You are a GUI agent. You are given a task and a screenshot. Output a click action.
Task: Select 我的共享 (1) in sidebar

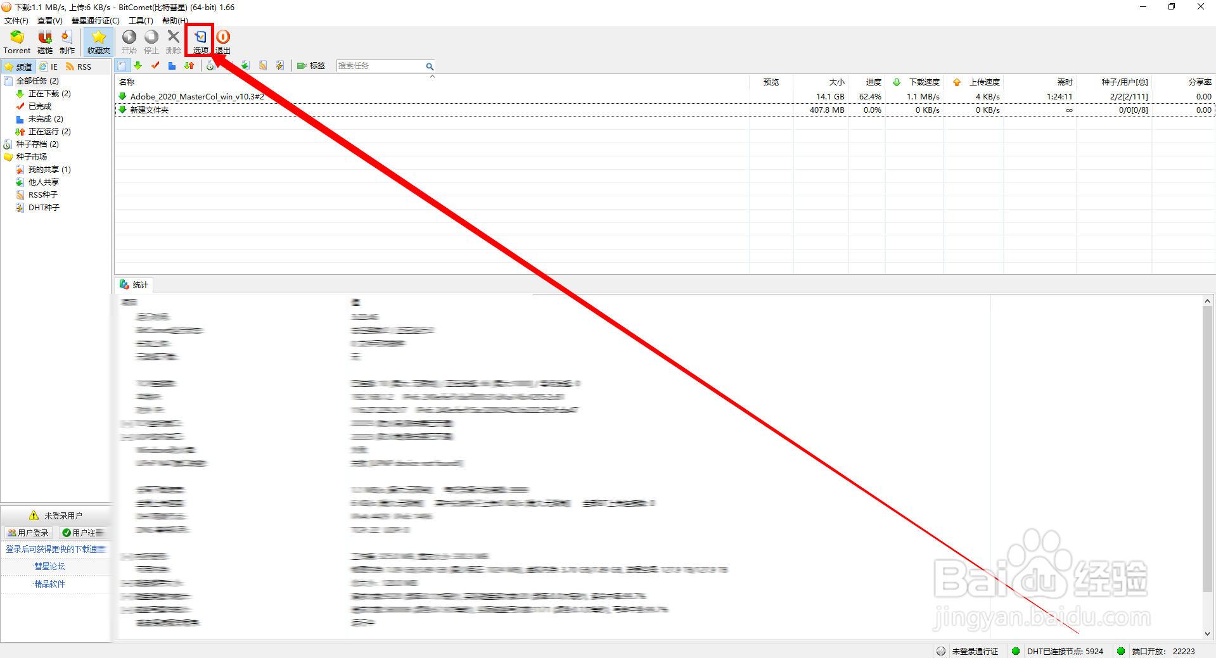49,170
